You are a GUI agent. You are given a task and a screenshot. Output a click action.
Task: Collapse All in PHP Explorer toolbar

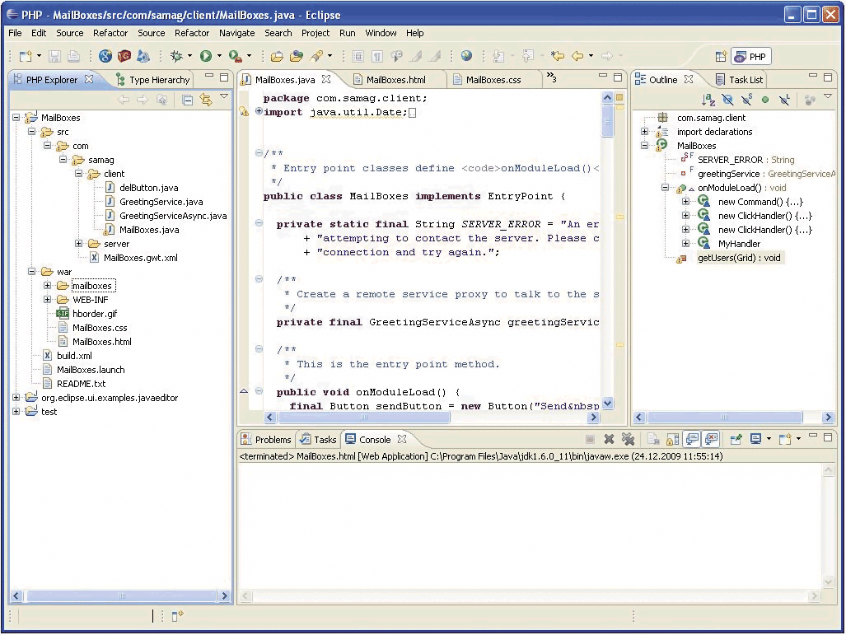188,100
